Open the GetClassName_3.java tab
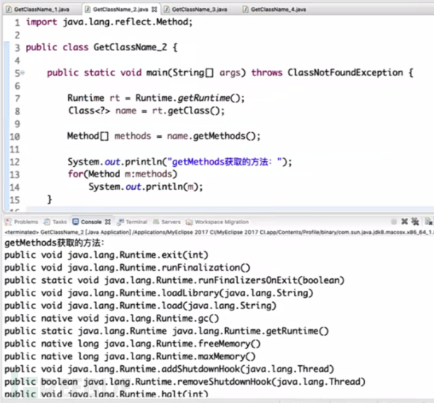This screenshot has width=434, height=403. [198, 10]
